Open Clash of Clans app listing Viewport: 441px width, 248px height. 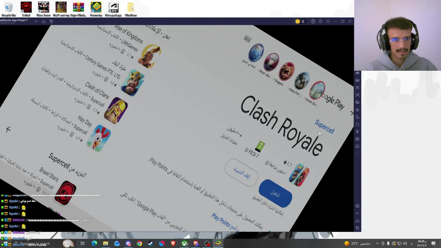click(116, 110)
